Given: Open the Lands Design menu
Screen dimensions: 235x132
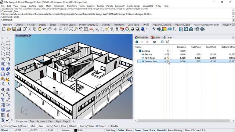Looking at the screenshot, I should tap(134, 6).
